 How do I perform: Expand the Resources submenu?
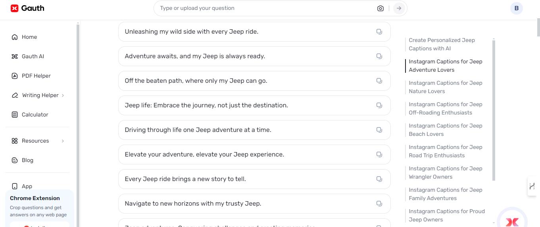pos(63,141)
